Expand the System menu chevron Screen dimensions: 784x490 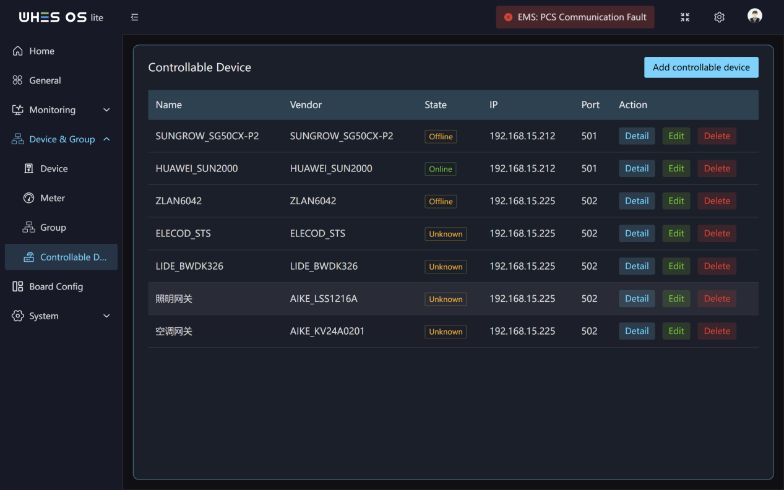pyautogui.click(x=106, y=316)
